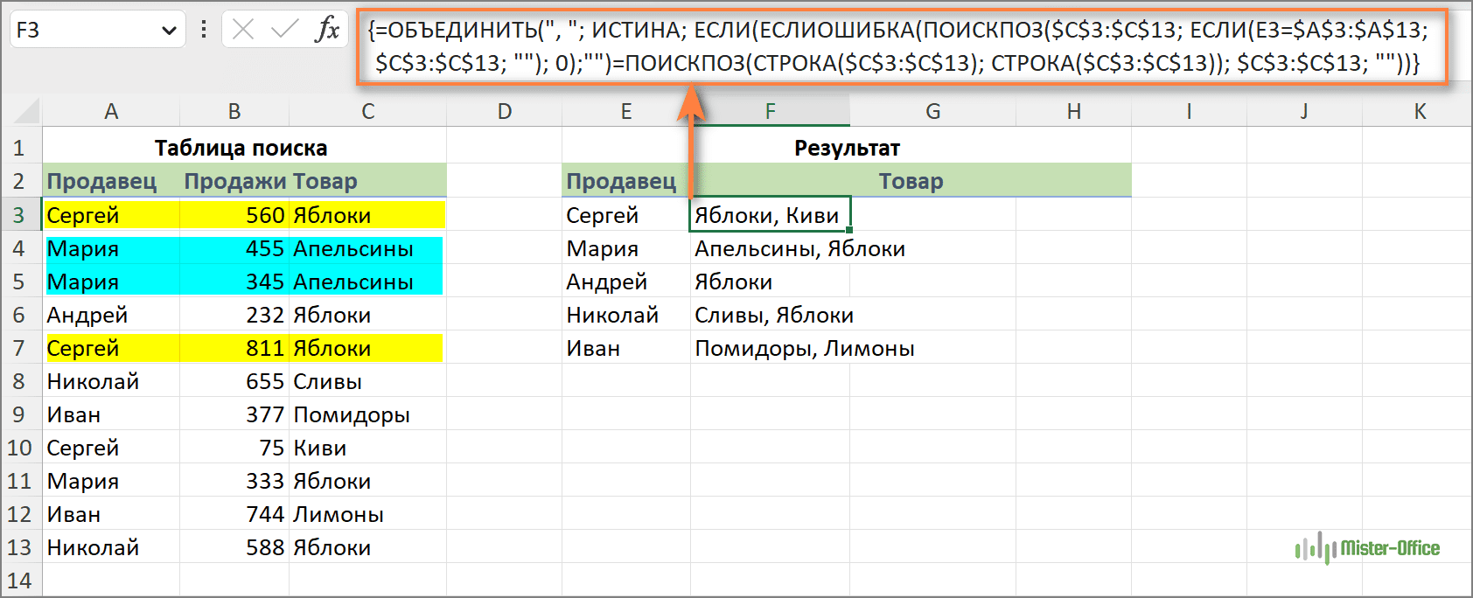The height and width of the screenshot is (598, 1473).
Task: Click inside the Name Box showing F3
Action: pyautogui.click(x=79, y=31)
